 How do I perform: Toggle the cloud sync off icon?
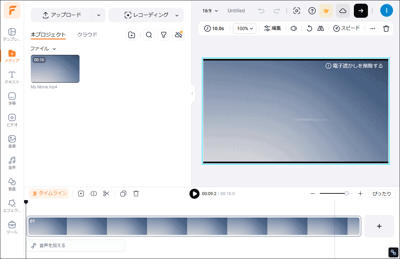(178, 35)
